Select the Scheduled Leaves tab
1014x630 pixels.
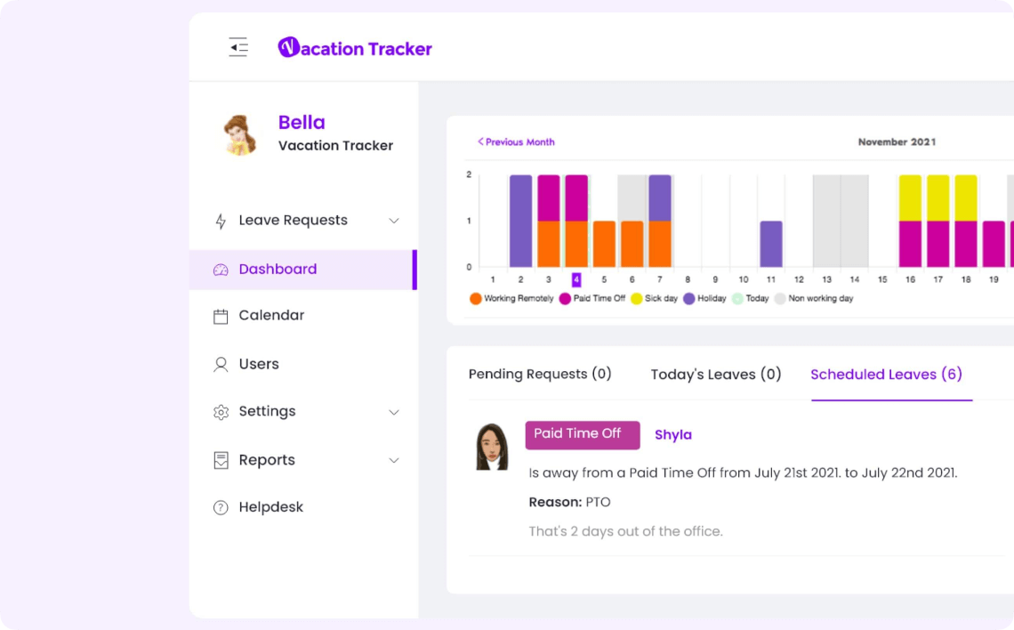[886, 374]
